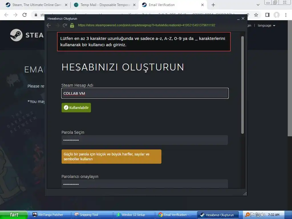The image size is (292, 219).
Task: Click the network computer tray icon
Action: (258, 215)
